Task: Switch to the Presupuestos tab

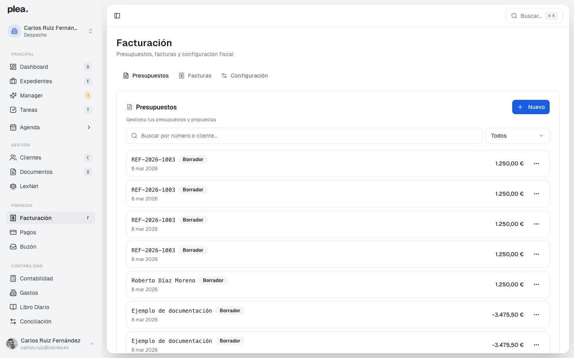Action: 145,76
